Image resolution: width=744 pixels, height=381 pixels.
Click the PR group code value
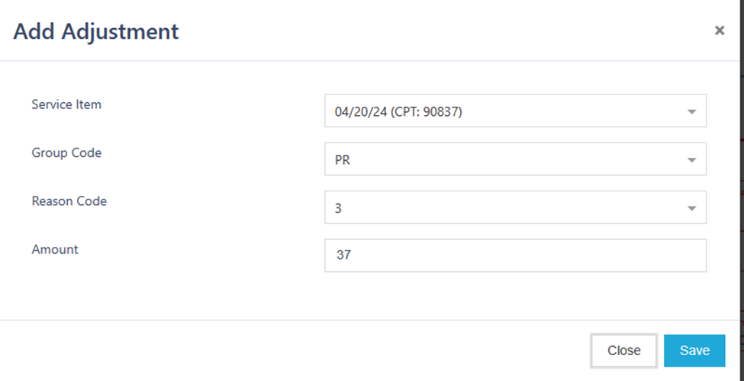coord(342,160)
